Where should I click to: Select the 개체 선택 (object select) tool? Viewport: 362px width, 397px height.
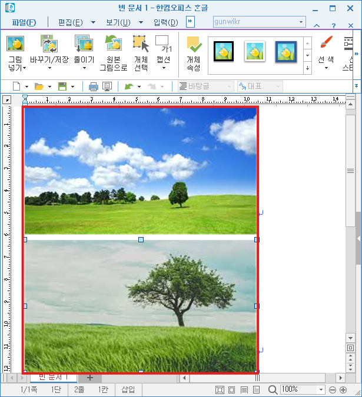click(141, 44)
